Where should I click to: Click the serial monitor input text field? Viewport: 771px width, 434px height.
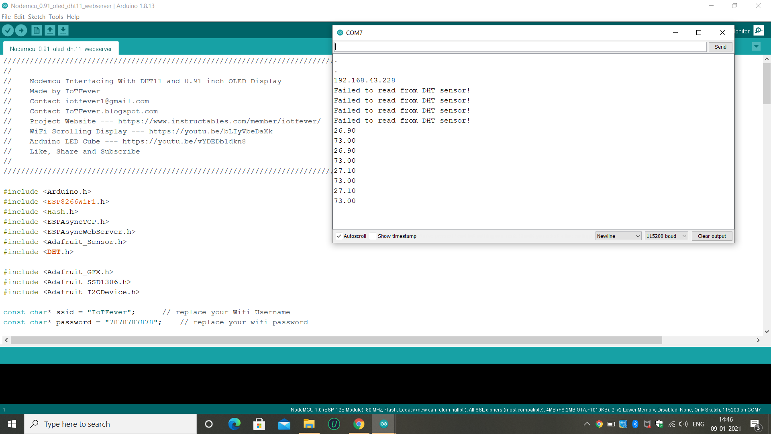(520, 47)
